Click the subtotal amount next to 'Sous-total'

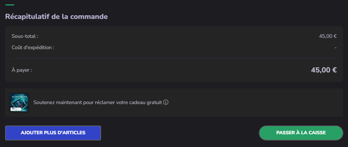(x=328, y=36)
